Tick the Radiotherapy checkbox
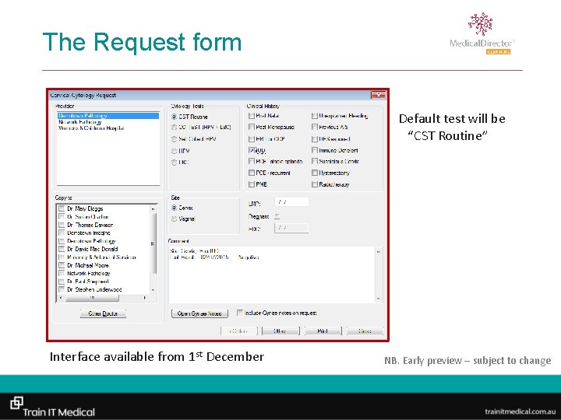 tap(315, 184)
